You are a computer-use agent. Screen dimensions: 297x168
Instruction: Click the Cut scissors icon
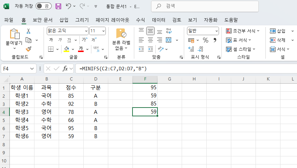click(x=28, y=31)
